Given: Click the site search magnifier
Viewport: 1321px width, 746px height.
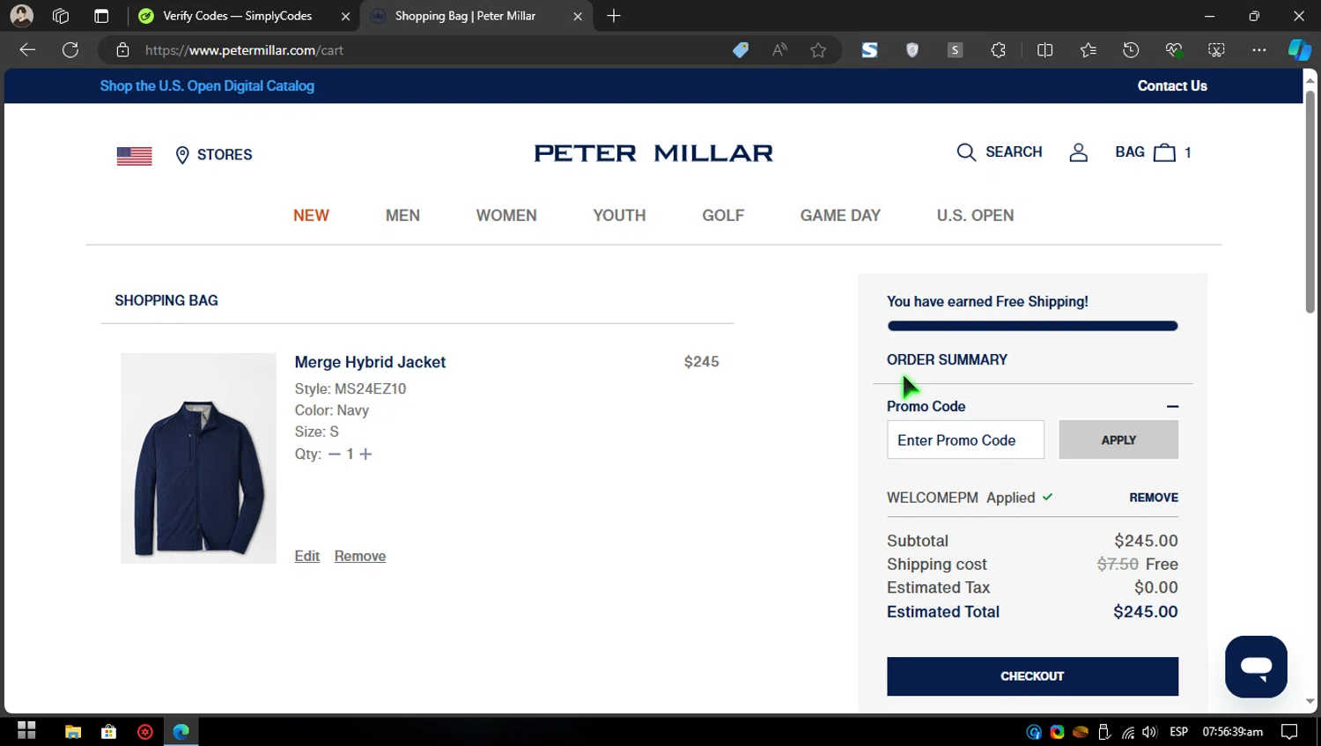Looking at the screenshot, I should click(966, 152).
